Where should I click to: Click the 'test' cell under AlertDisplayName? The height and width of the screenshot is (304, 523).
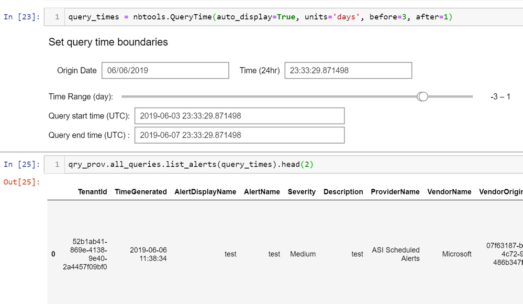(x=230, y=254)
